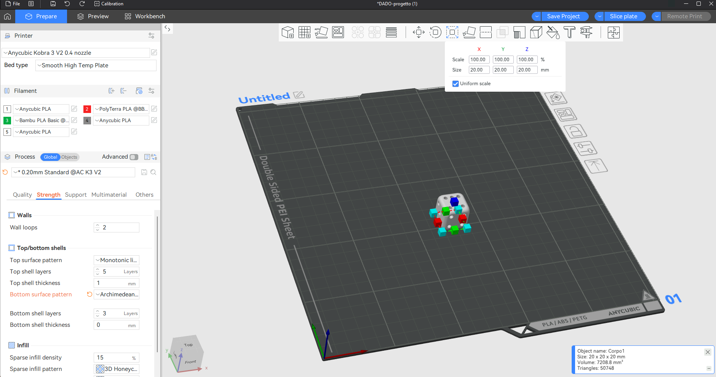716x377 pixels.
Task: Click the redo icon in title bar
Action: 82,4
